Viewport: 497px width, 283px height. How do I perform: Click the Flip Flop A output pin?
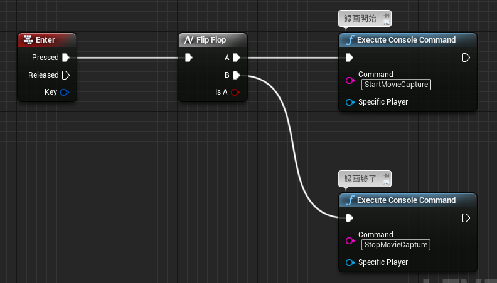(x=237, y=58)
